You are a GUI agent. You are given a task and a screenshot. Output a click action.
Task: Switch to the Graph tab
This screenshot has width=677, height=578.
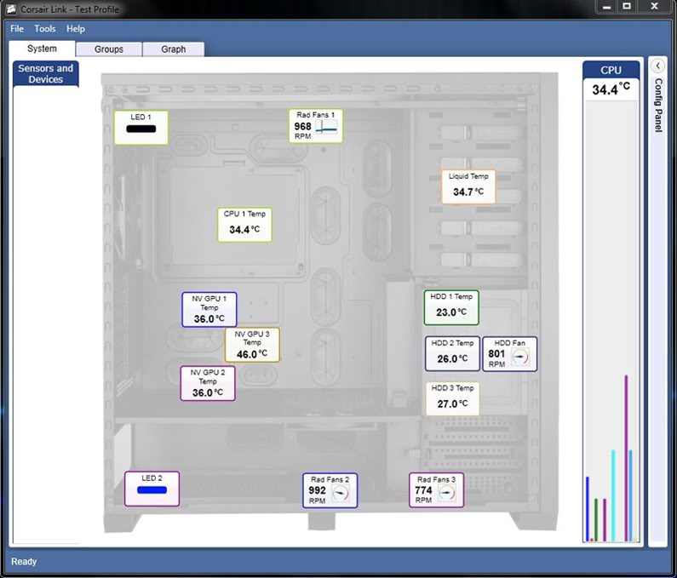pos(174,49)
